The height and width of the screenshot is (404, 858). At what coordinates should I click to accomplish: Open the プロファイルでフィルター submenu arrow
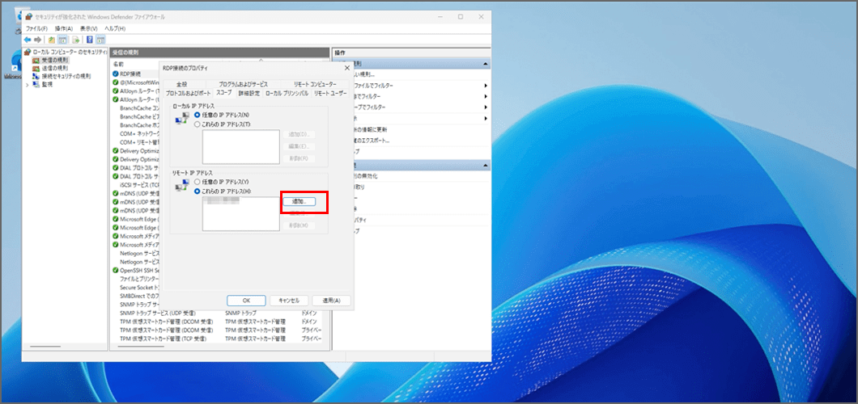[486, 85]
